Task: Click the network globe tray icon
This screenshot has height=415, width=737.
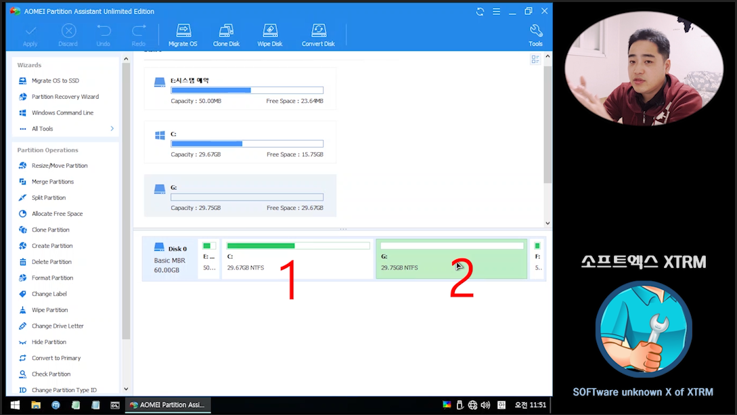Action: click(x=472, y=405)
